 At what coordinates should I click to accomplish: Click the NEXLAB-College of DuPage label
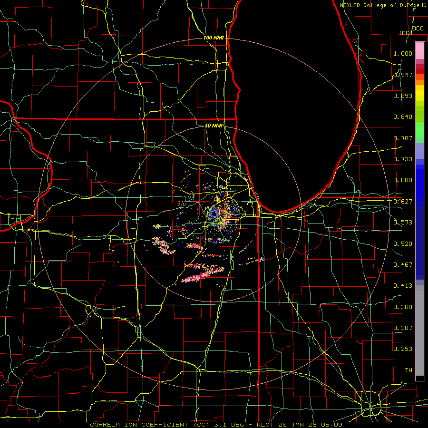[x=380, y=5]
